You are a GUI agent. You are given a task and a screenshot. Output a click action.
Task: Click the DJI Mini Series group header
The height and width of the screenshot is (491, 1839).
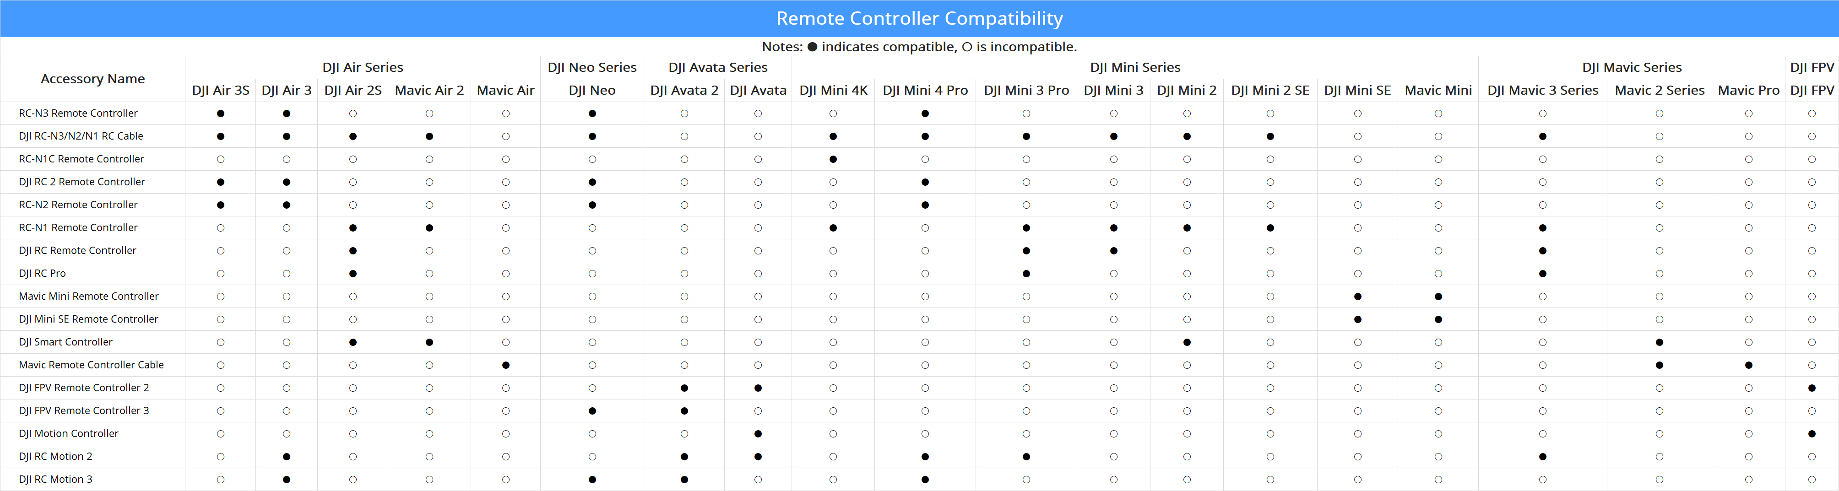pyautogui.click(x=1134, y=67)
